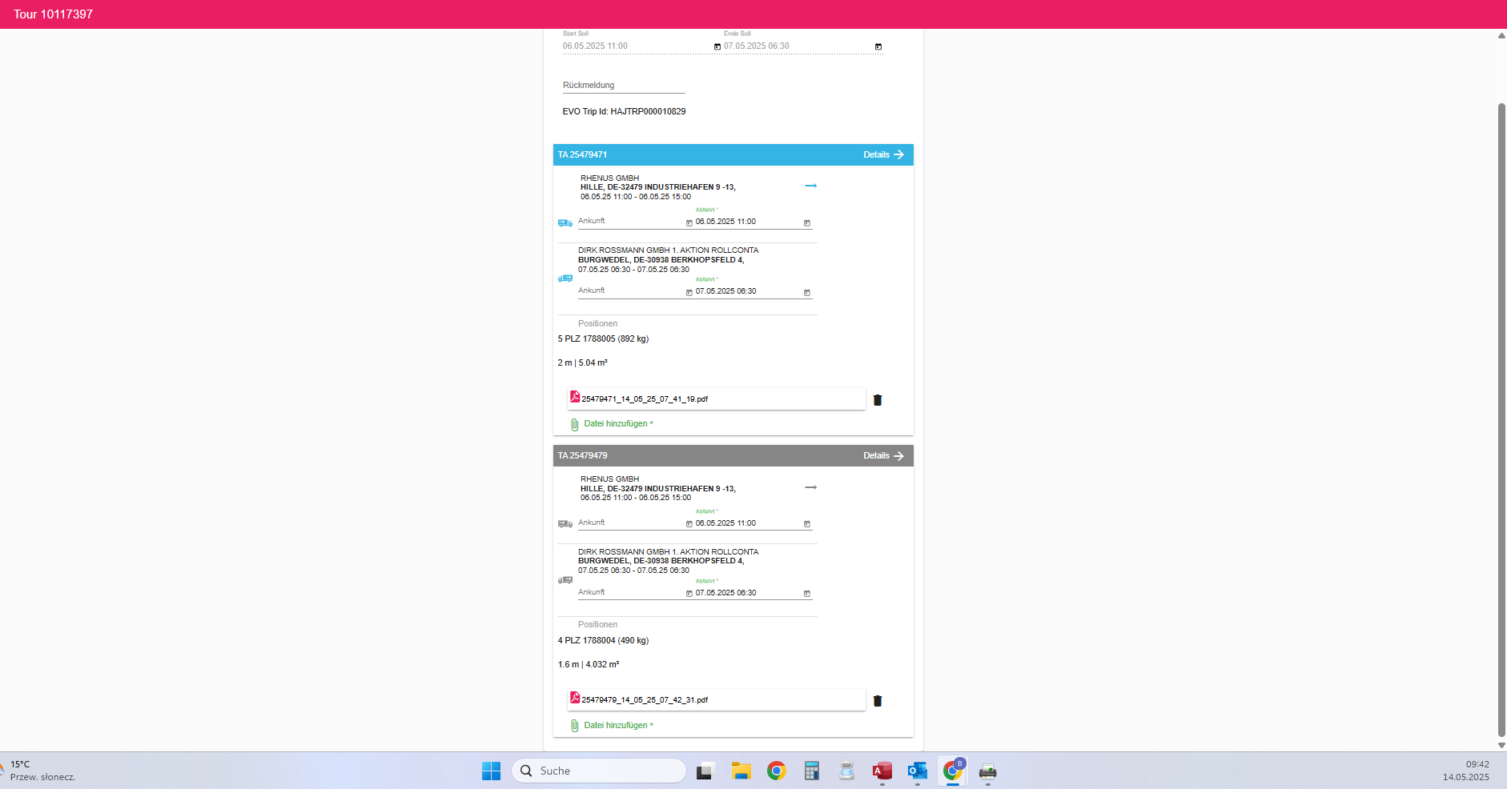
Task: Open Ankunft calendar for Rossmann stop TA 25479471
Action: [x=689, y=293]
